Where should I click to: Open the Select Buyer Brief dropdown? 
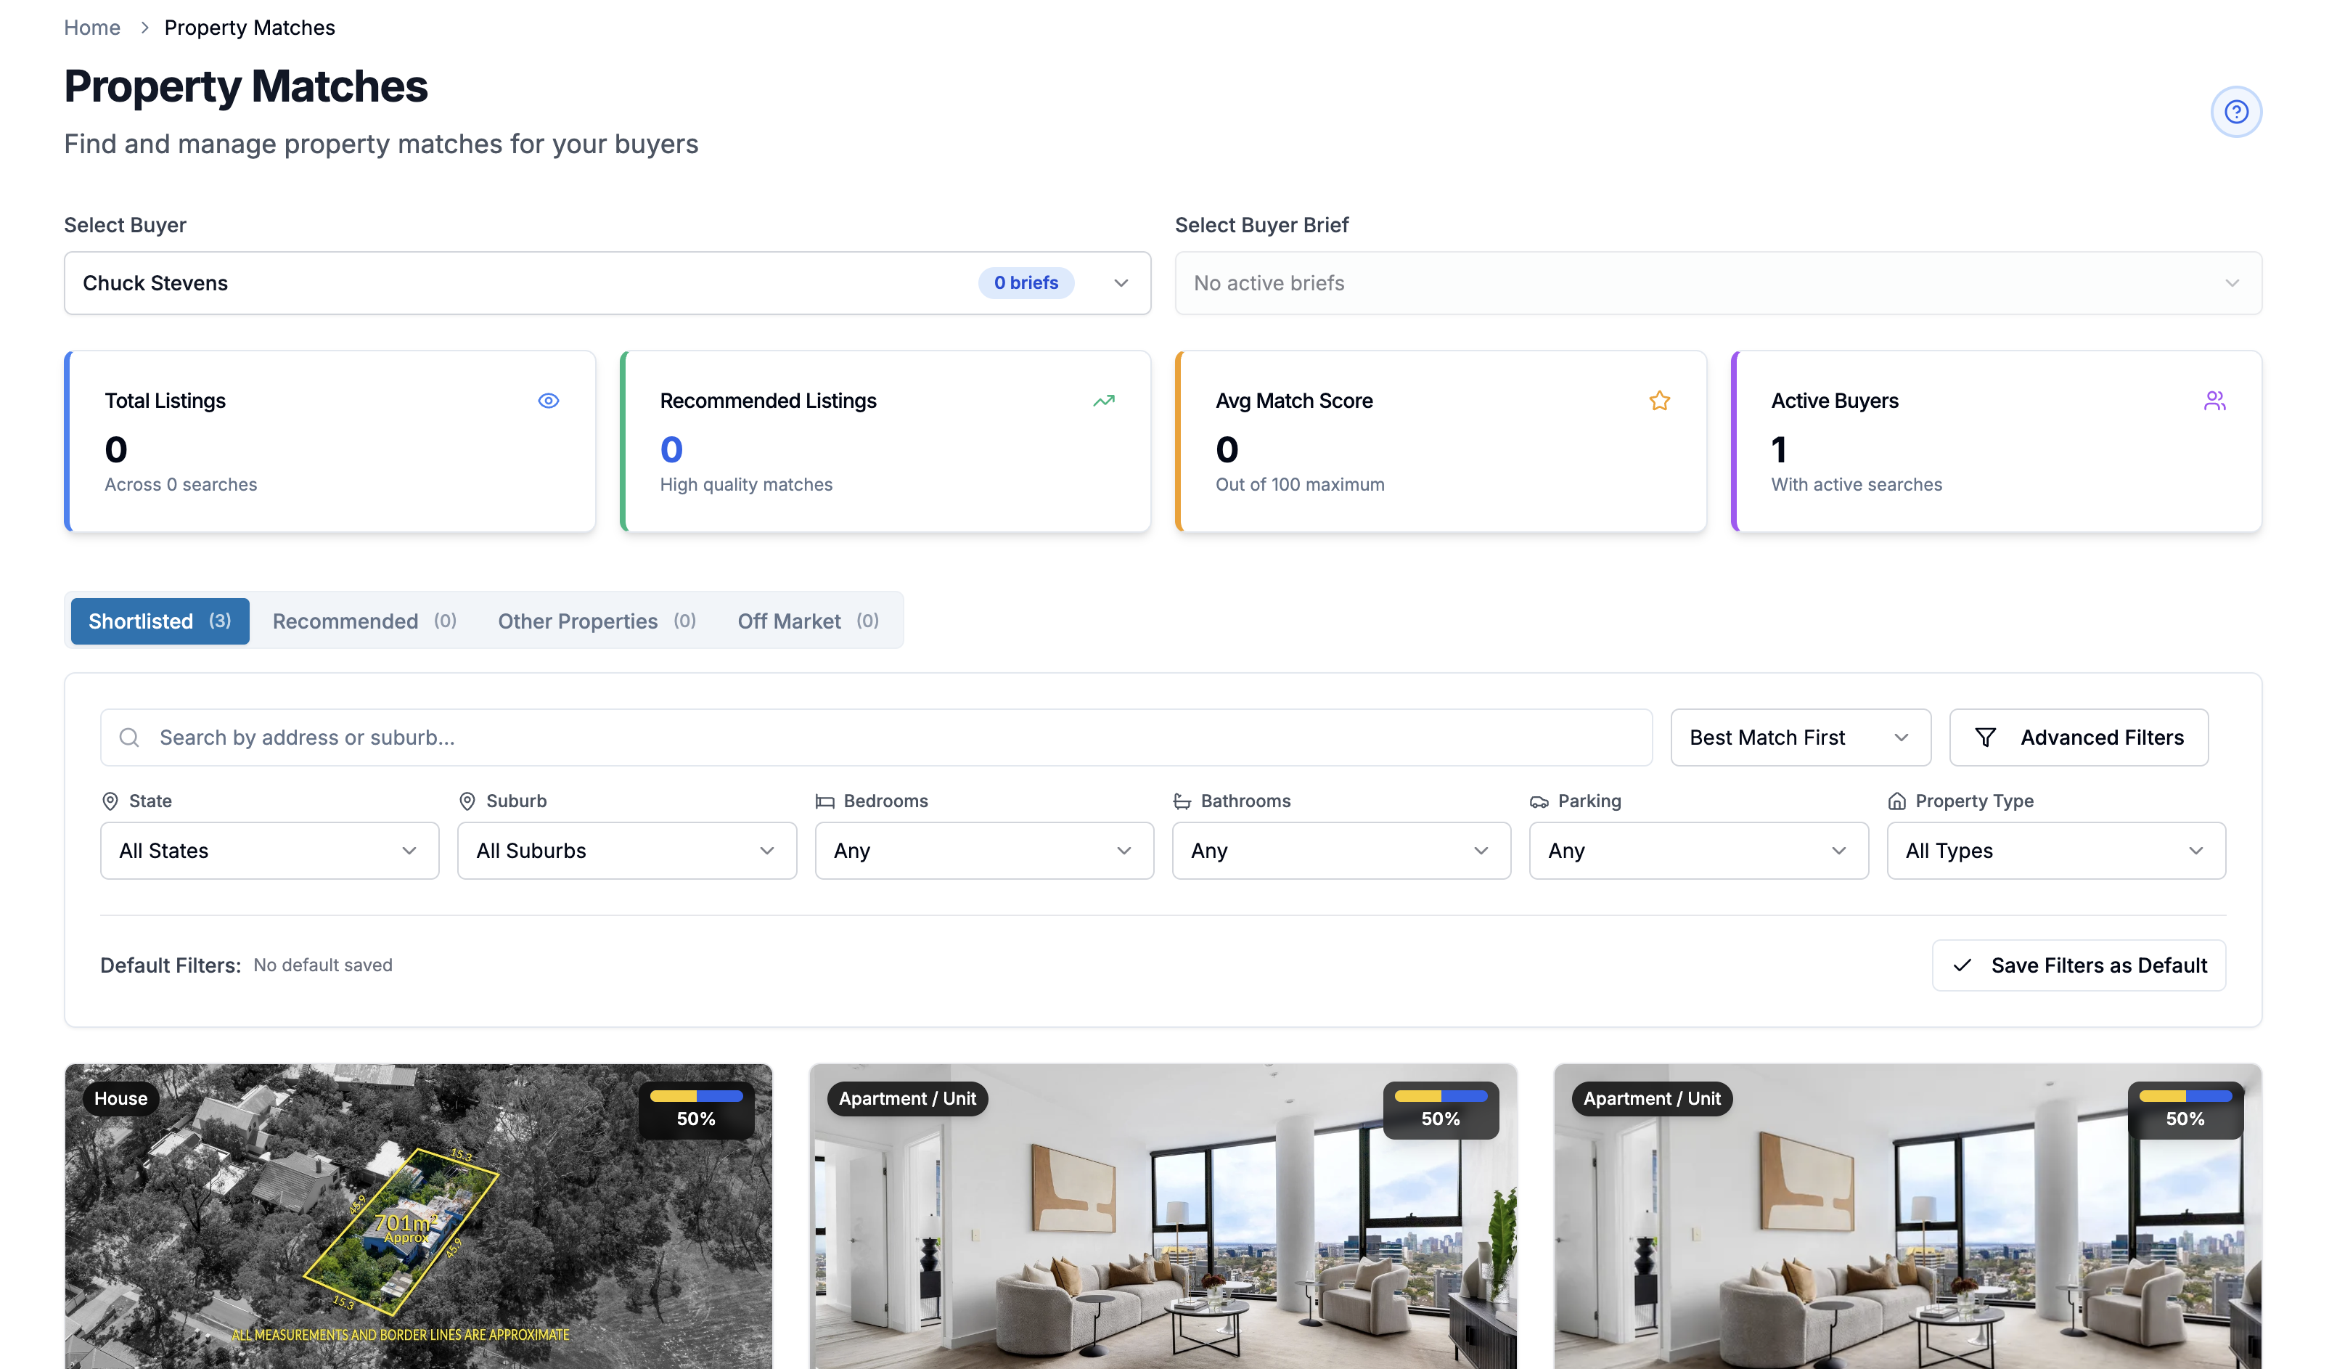pyautogui.click(x=1717, y=283)
